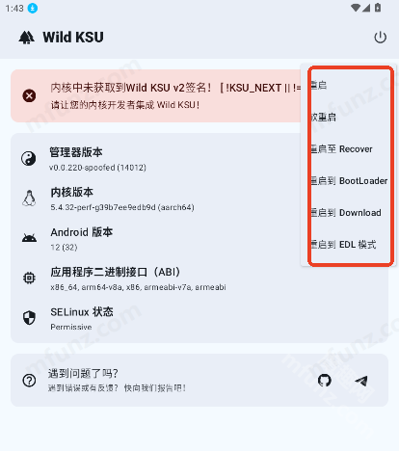Image resolution: width=399 pixels, height=451 pixels.
Task: Tap the Android robot version icon
Action: point(29,238)
